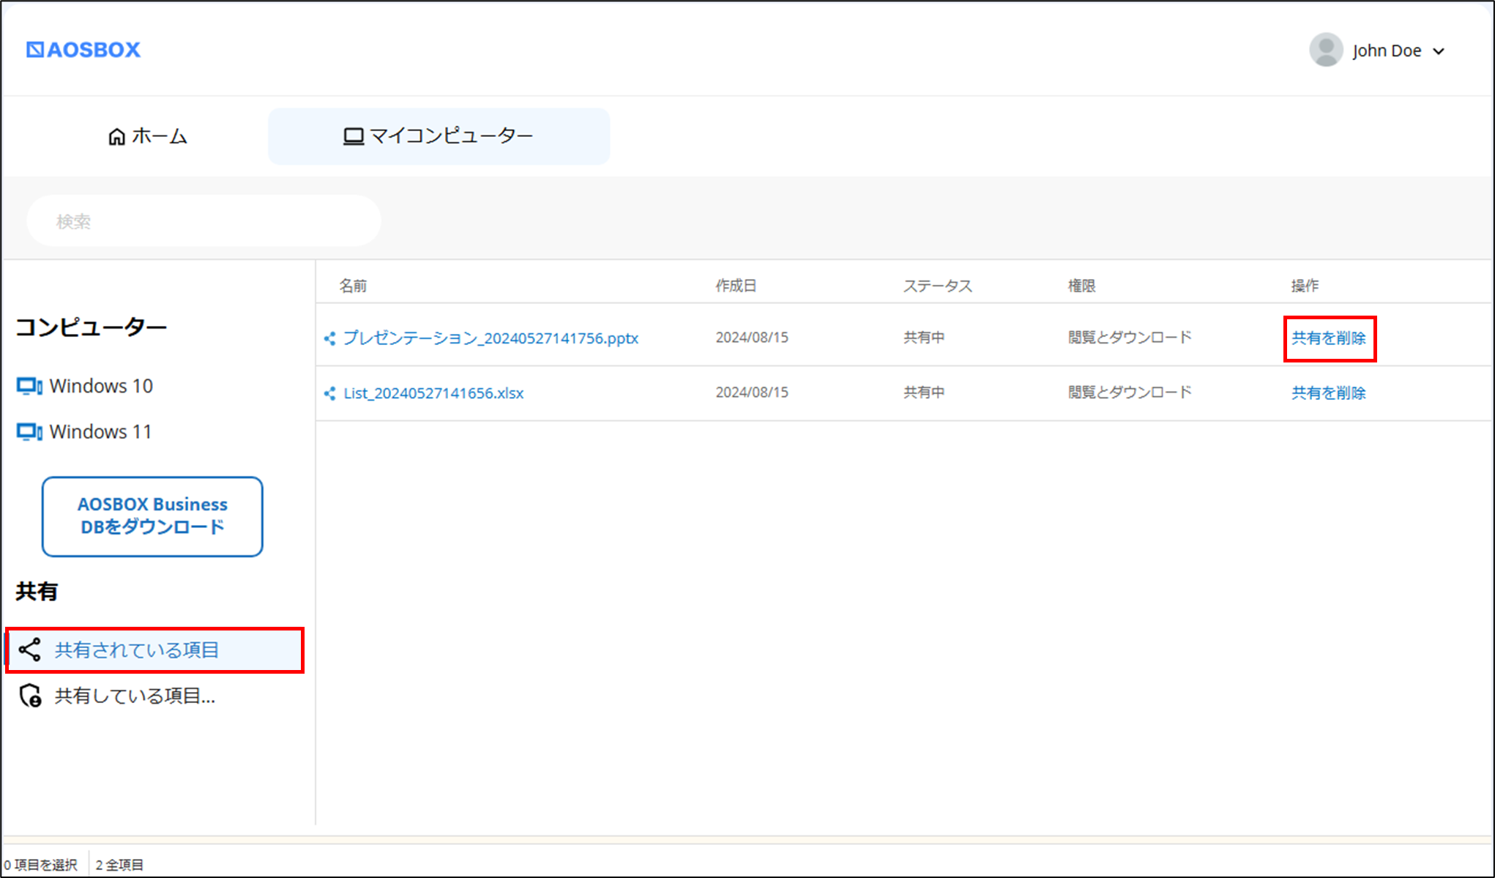Image resolution: width=1495 pixels, height=878 pixels.
Task: Open the John Doe account dropdown arrow
Action: [1439, 51]
